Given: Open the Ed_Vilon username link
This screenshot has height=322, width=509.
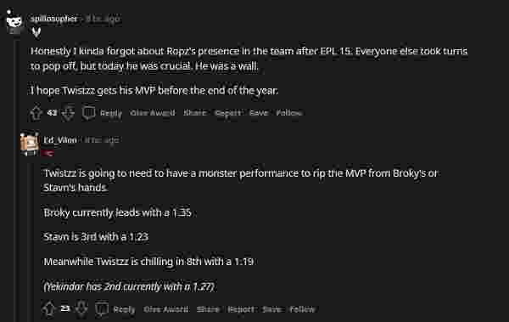Looking at the screenshot, I should [x=60, y=140].
